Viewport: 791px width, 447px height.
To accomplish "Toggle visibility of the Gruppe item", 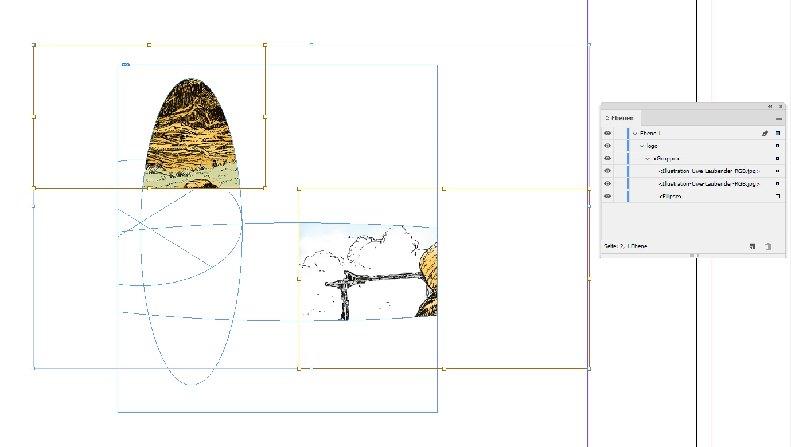I will pyautogui.click(x=607, y=159).
